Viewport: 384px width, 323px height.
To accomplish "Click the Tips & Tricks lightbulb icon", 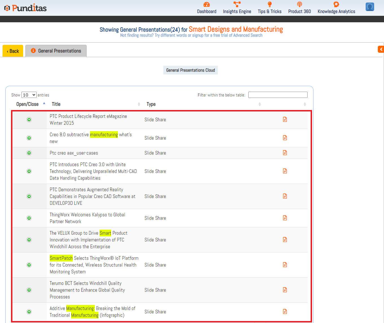I will 269,5.
